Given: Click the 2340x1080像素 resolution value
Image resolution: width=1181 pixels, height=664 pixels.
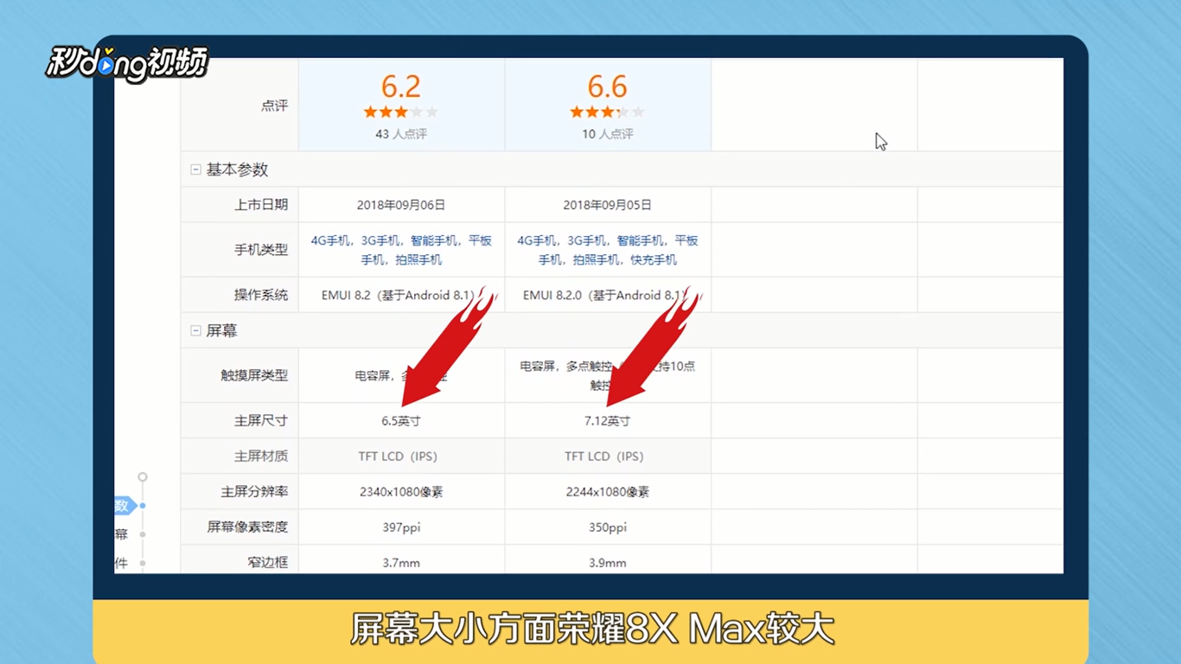Looking at the screenshot, I should [x=401, y=492].
